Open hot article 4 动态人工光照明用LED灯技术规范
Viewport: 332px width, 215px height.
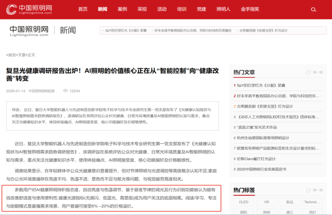tap(278, 117)
